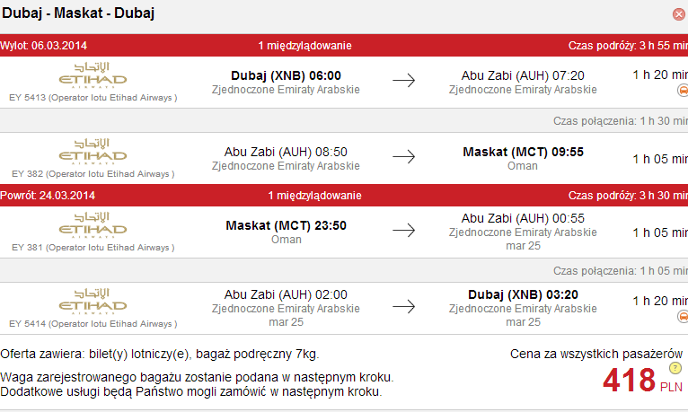Click the arrow pointing to Maskat (MCT) 09:55
The height and width of the screenshot is (412, 688).
tap(403, 156)
